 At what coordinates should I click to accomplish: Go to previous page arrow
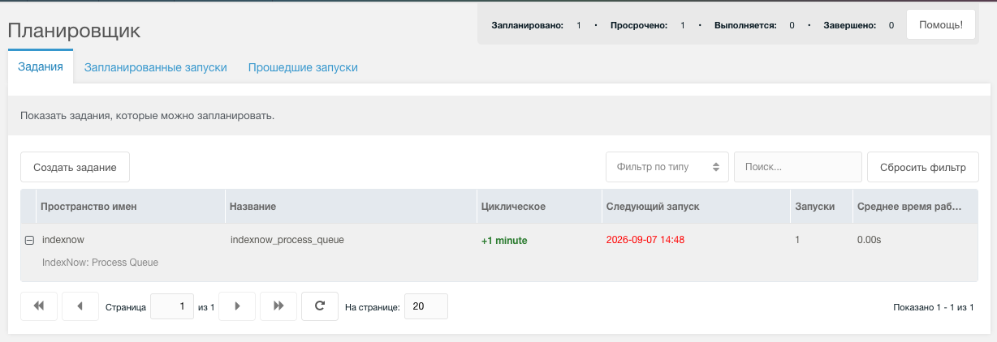pos(80,306)
